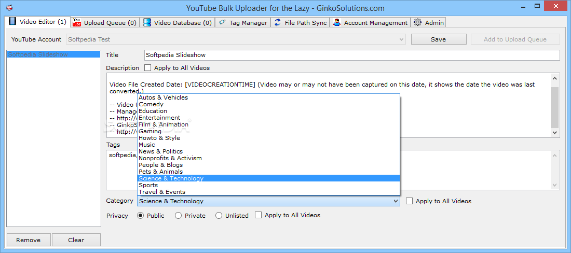571x253 pixels.
Task: Select Softpedia Slideshow in the video list
Action: 53,54
